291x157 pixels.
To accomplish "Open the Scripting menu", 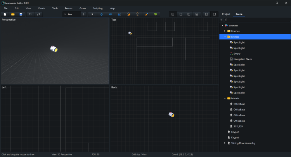I will point(97,8).
